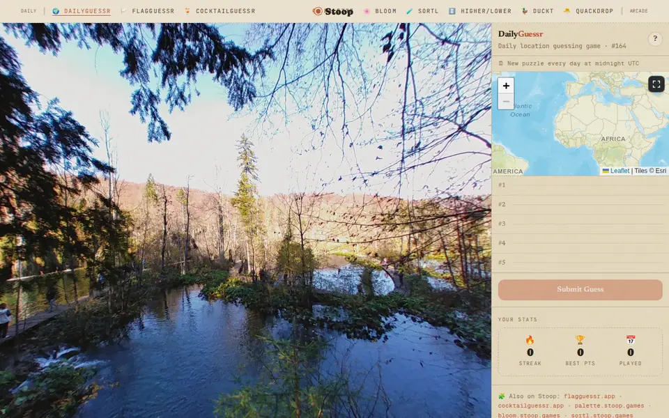Open flagguessr.app link at bottom

click(590, 396)
